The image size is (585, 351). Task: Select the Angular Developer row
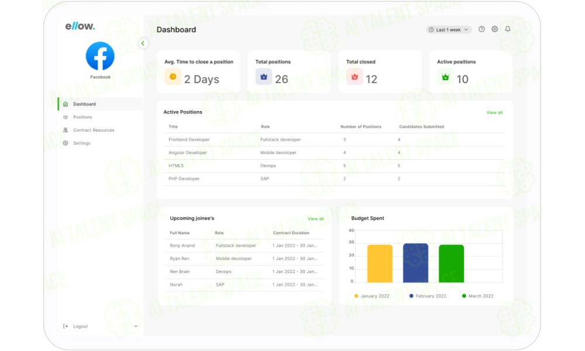334,153
